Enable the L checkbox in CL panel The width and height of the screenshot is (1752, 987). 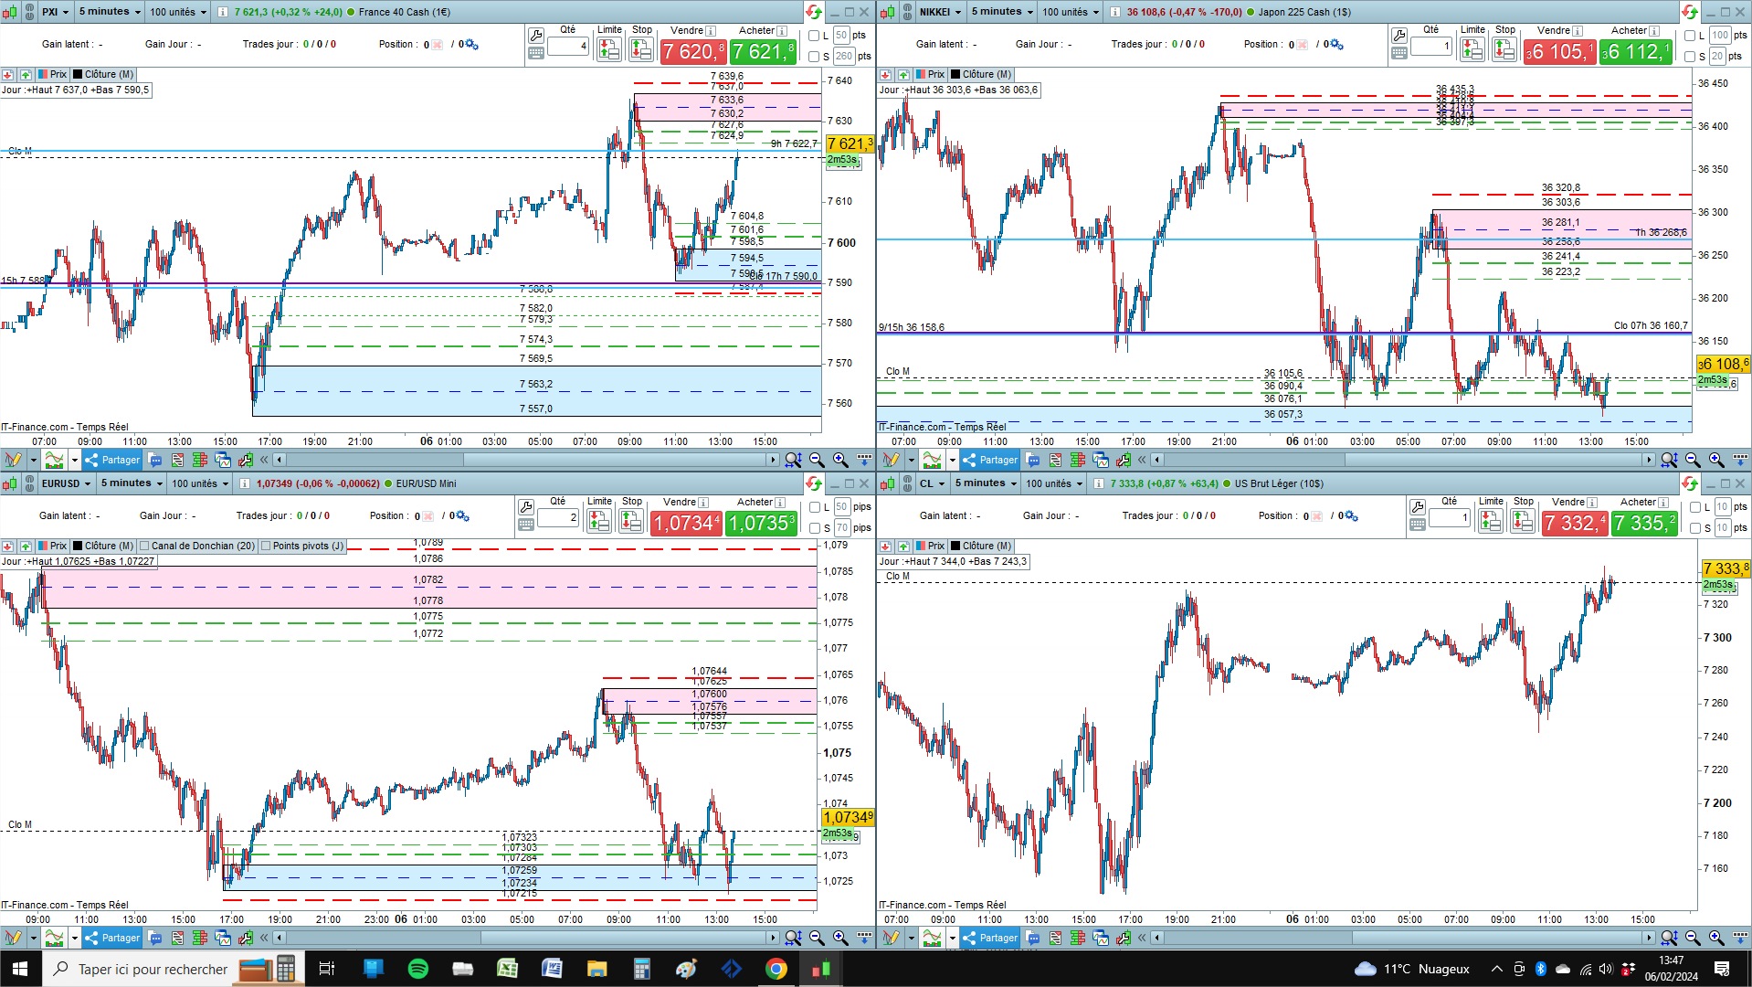pos(1696,507)
